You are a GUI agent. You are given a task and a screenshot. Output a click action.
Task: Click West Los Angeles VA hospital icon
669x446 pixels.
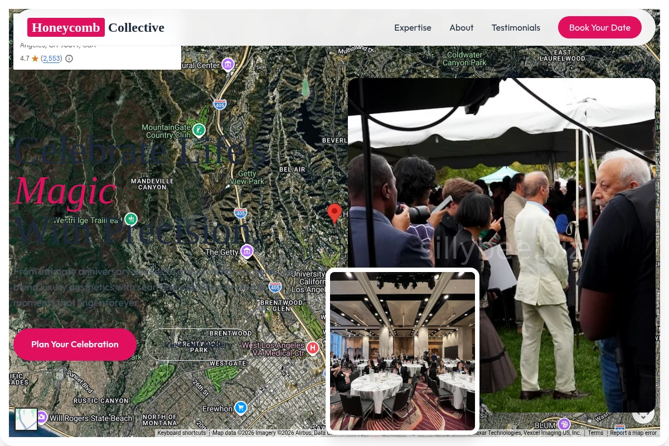pos(313,348)
